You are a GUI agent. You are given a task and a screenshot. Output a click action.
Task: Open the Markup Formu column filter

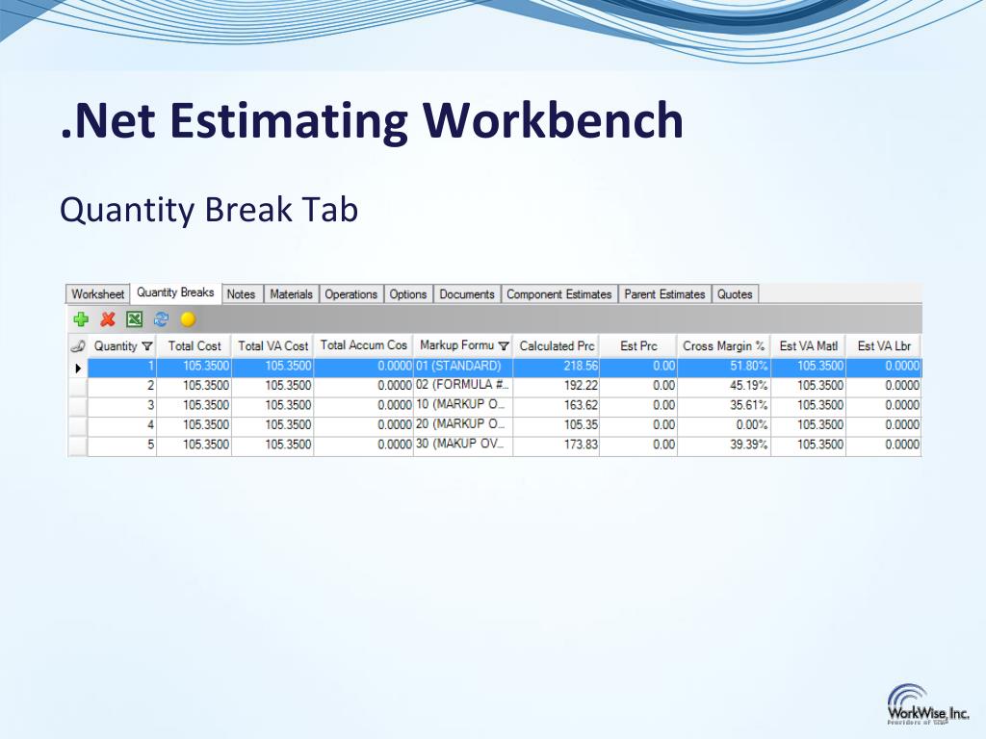503,346
